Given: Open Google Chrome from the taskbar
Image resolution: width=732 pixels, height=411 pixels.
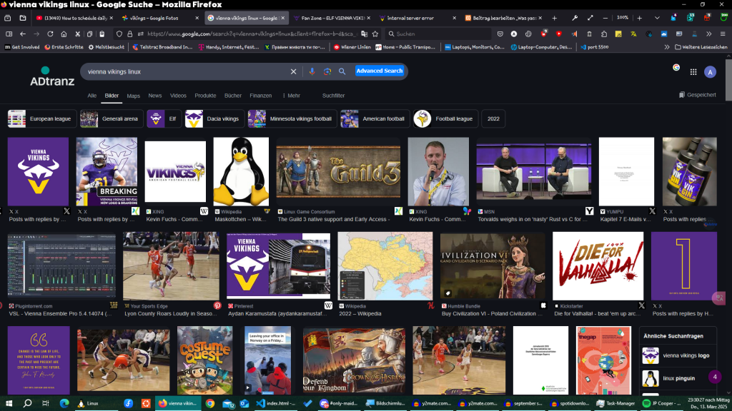Looking at the screenshot, I should pyautogui.click(x=210, y=403).
